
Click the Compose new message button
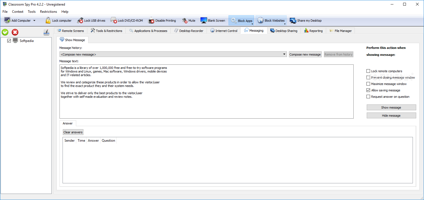point(305,54)
